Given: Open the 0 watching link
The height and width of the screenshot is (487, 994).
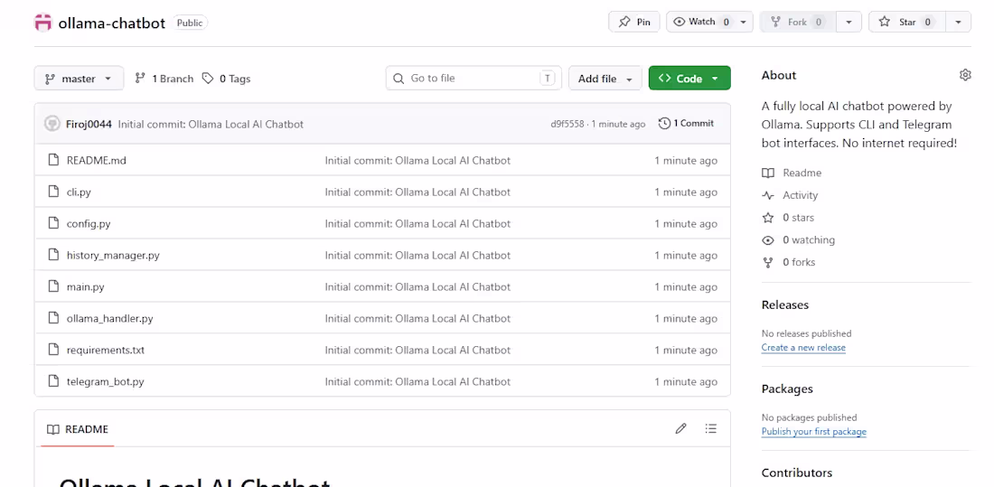Looking at the screenshot, I should (x=808, y=240).
